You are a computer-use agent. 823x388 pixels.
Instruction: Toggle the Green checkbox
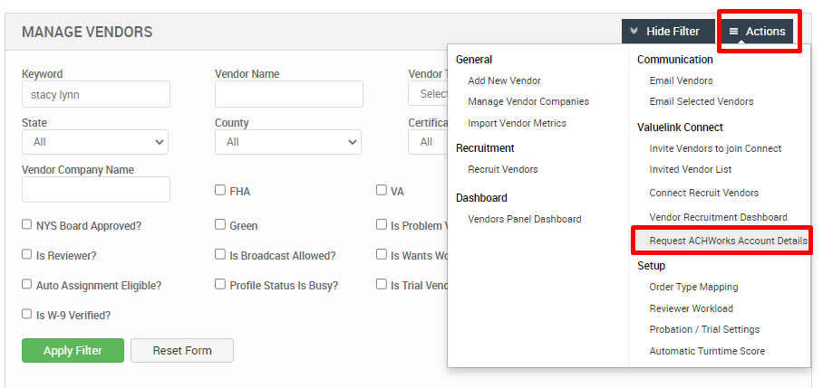pyautogui.click(x=220, y=225)
